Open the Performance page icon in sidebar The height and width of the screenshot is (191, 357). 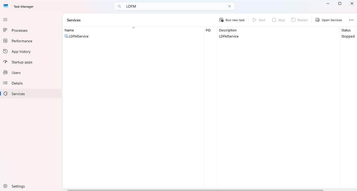(x=5, y=41)
